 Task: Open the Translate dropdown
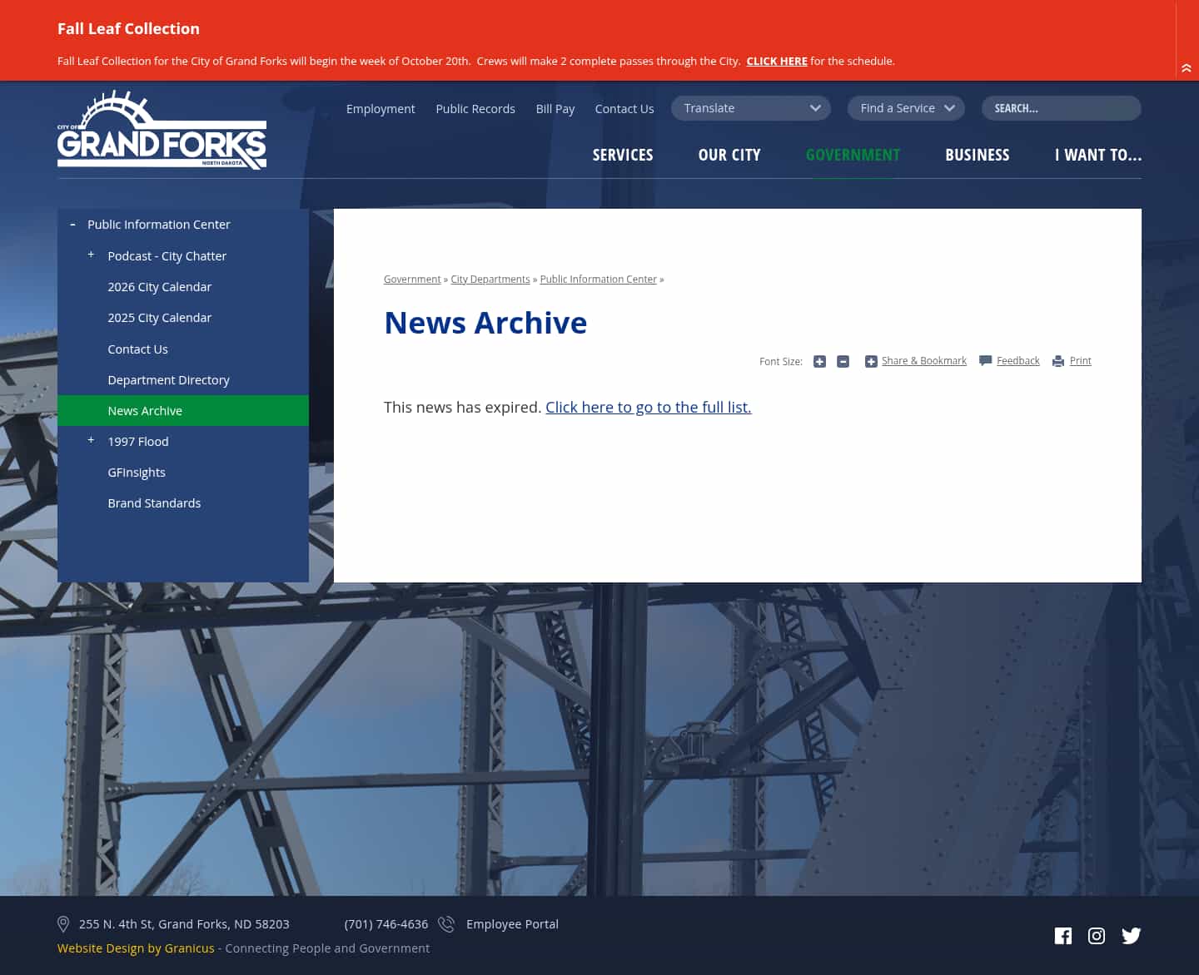(x=750, y=108)
